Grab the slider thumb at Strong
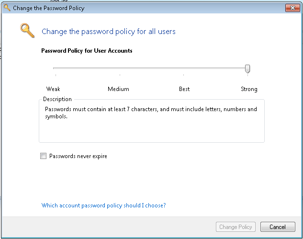This screenshot has height=239, width=303. [247, 69]
